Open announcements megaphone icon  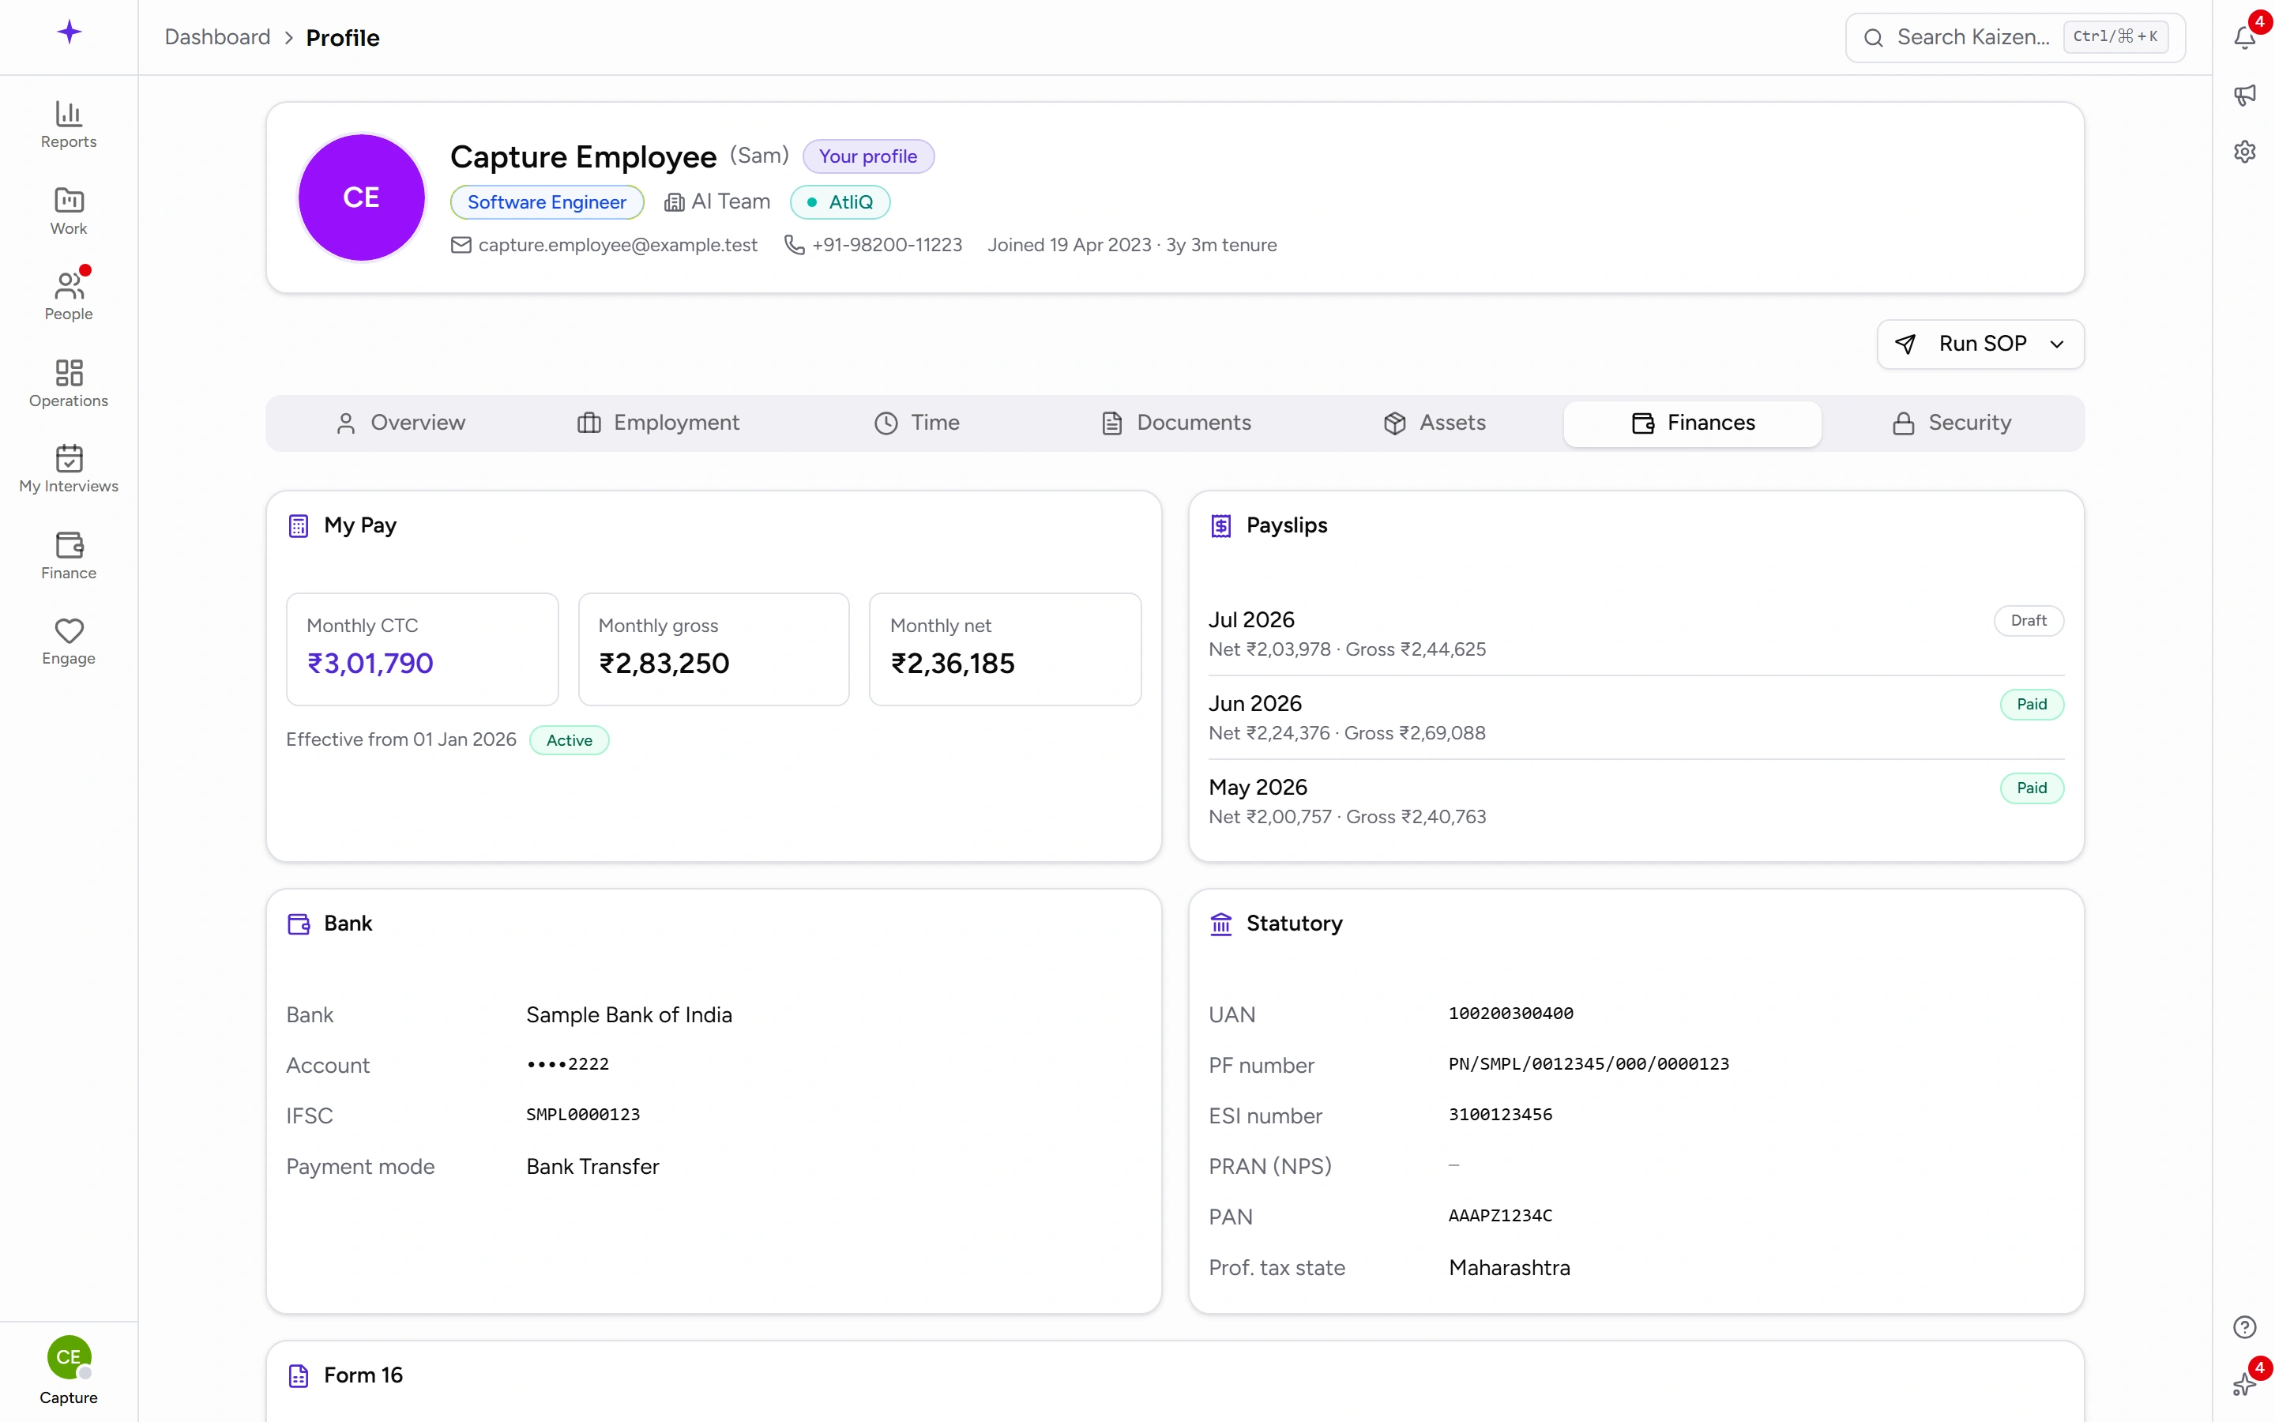click(x=2244, y=95)
